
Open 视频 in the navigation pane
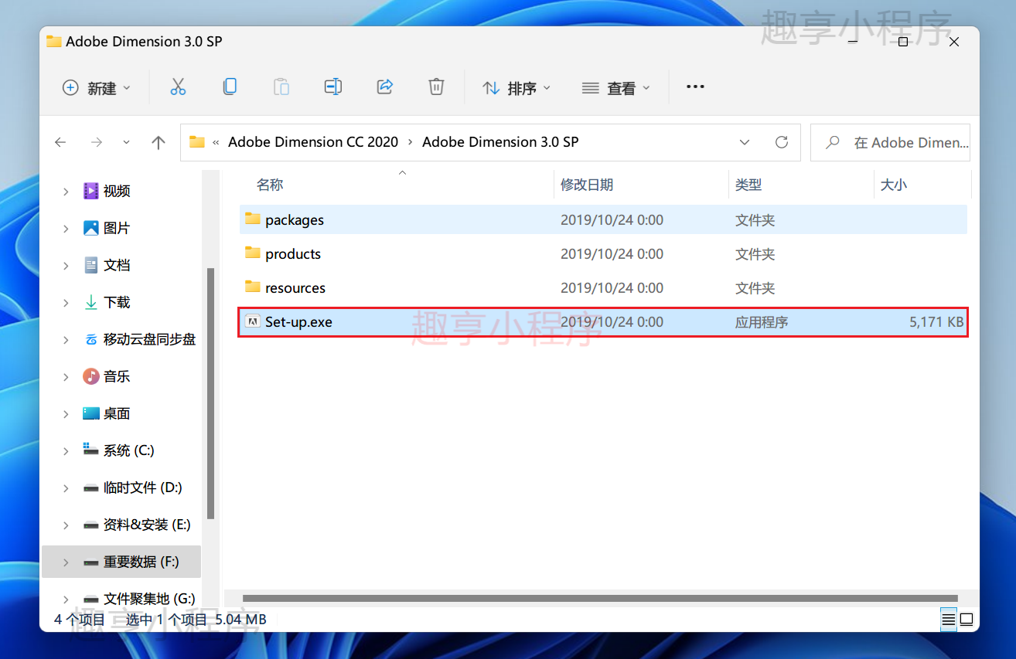(117, 191)
